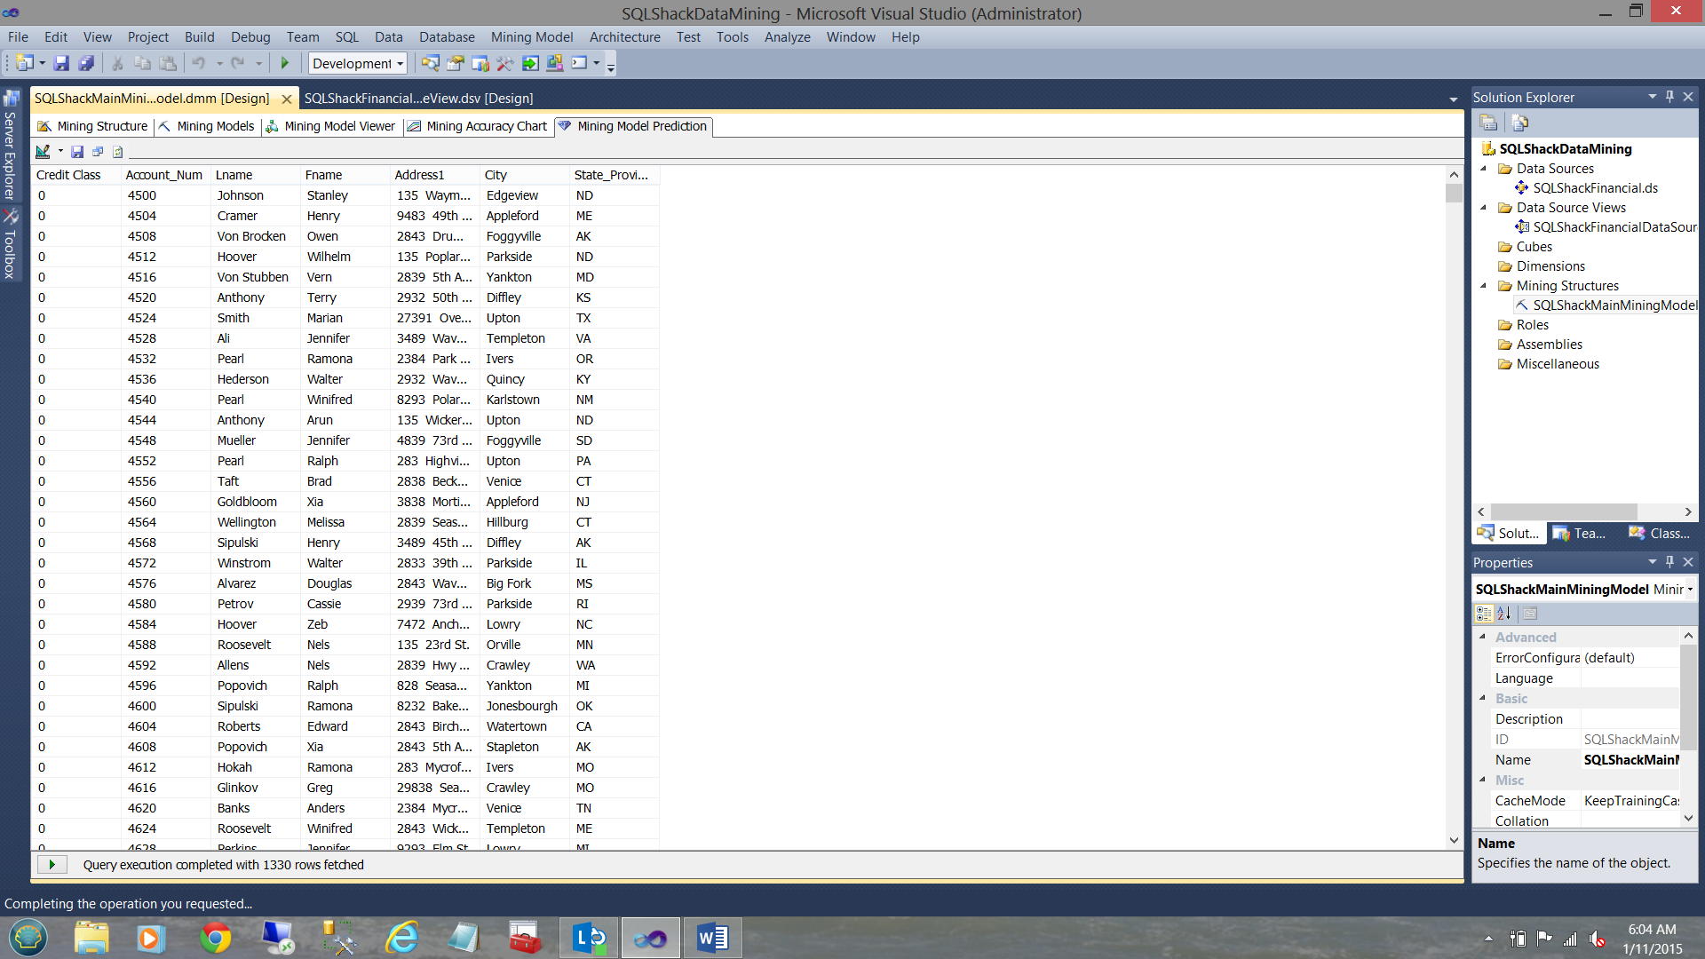The width and height of the screenshot is (1705, 959).
Task: Select the SQLShackFinancial.ds data source
Action: click(x=1595, y=188)
